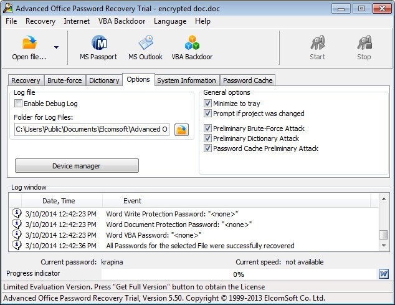Open the Recovery menu

pyautogui.click(x=40, y=21)
